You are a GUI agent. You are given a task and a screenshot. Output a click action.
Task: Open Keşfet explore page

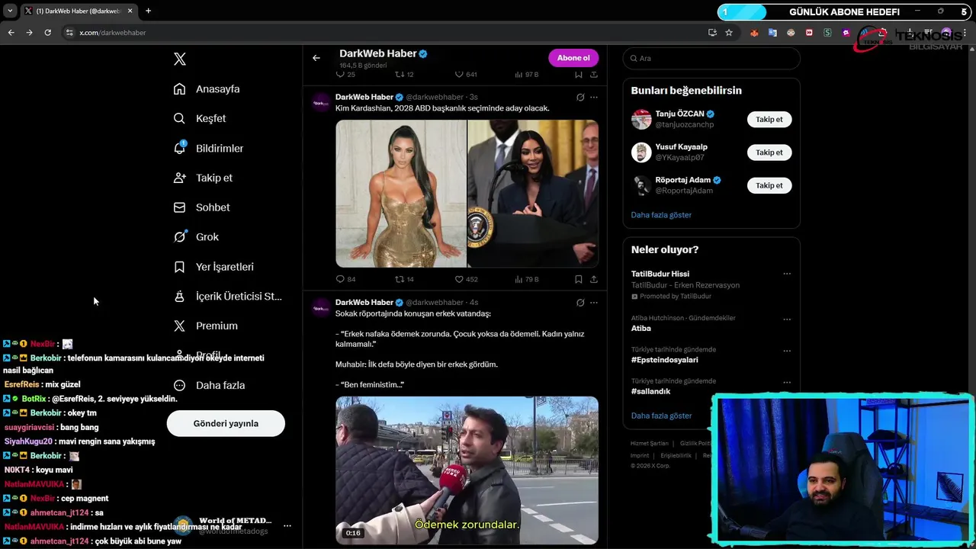[200, 118]
